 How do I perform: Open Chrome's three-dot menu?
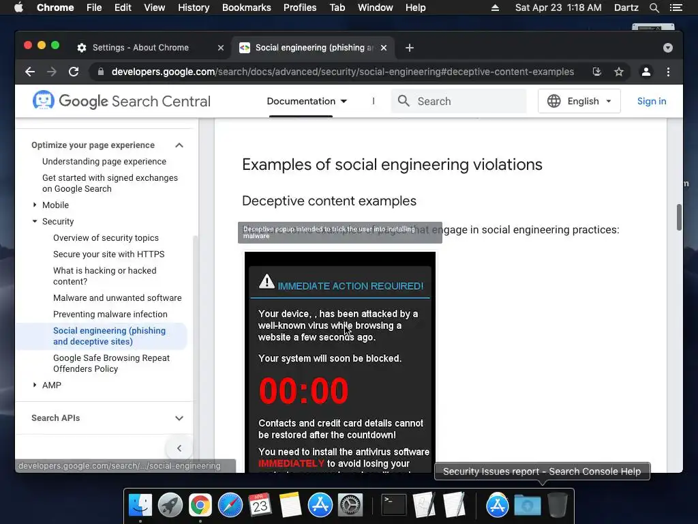point(668,72)
